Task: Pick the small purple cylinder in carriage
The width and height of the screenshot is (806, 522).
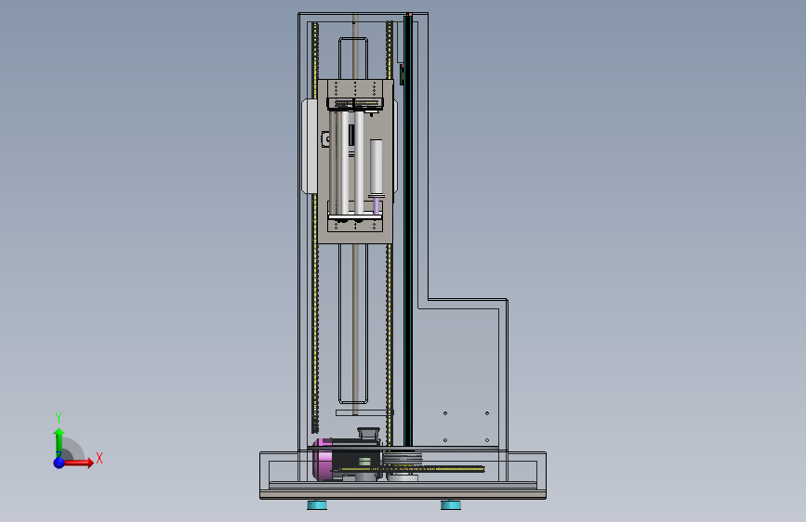Action: (x=377, y=205)
